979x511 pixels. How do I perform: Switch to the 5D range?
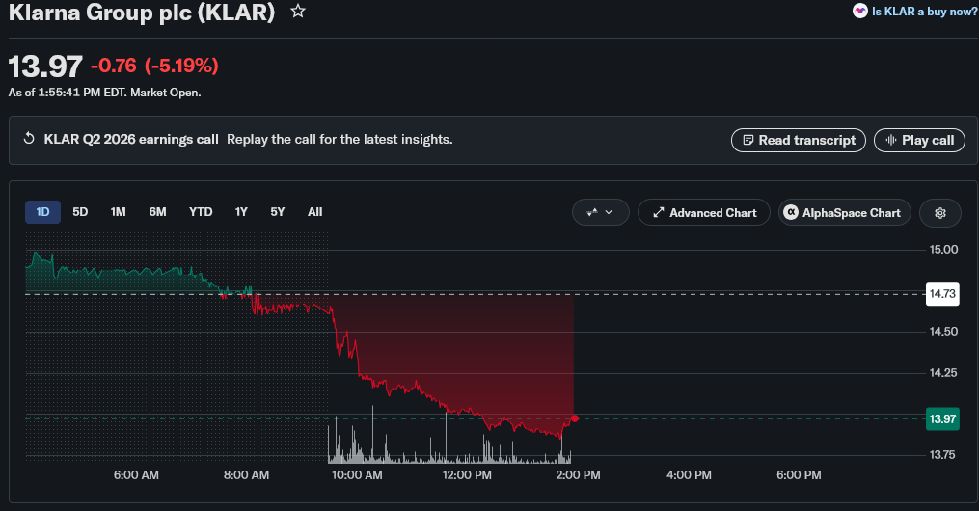click(x=80, y=212)
